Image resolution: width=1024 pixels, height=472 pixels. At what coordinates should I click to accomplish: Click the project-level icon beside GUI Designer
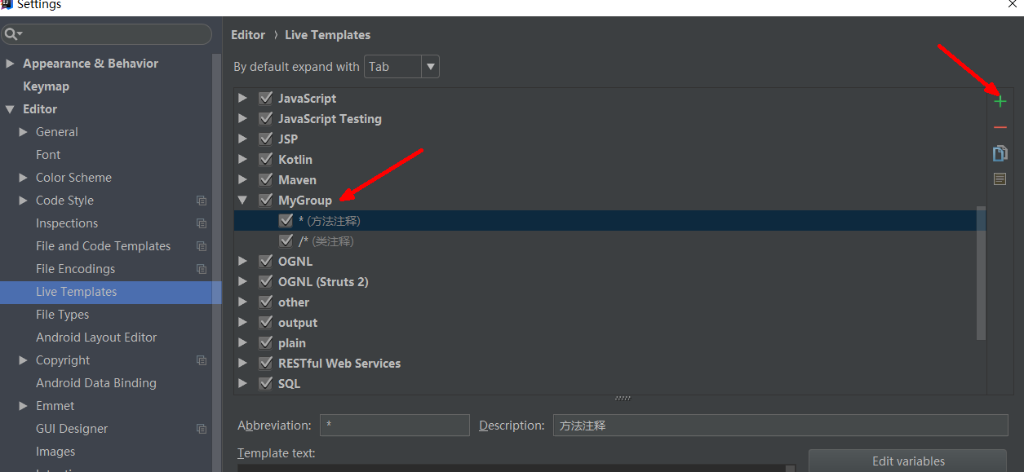point(202,429)
